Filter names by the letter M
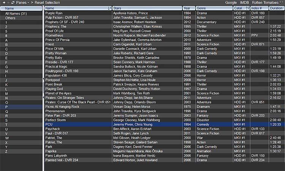Viewport: 285px width, 171px height. pos(6,93)
